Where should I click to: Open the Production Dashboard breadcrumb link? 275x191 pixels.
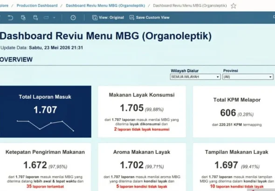coord(37,6)
